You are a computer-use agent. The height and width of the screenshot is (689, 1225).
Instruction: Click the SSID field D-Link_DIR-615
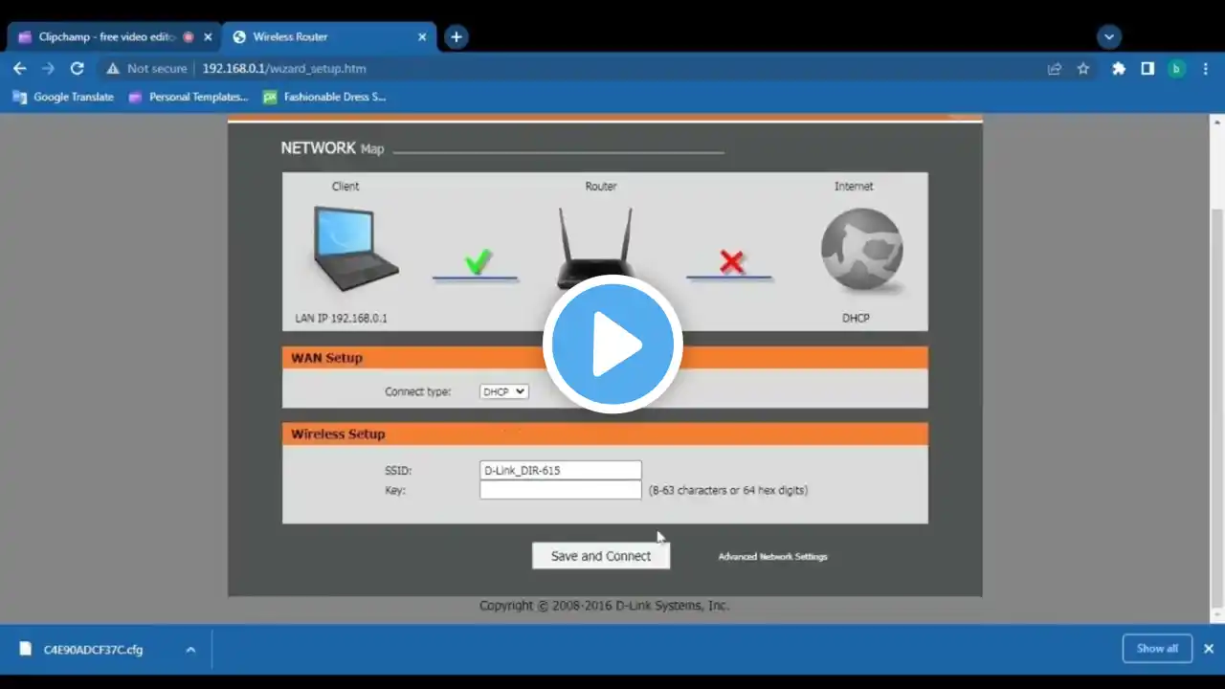tap(561, 470)
